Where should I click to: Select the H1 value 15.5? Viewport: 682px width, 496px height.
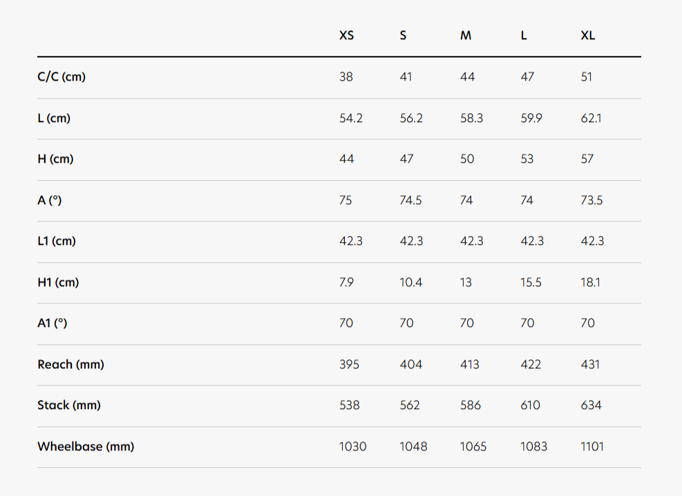(531, 282)
